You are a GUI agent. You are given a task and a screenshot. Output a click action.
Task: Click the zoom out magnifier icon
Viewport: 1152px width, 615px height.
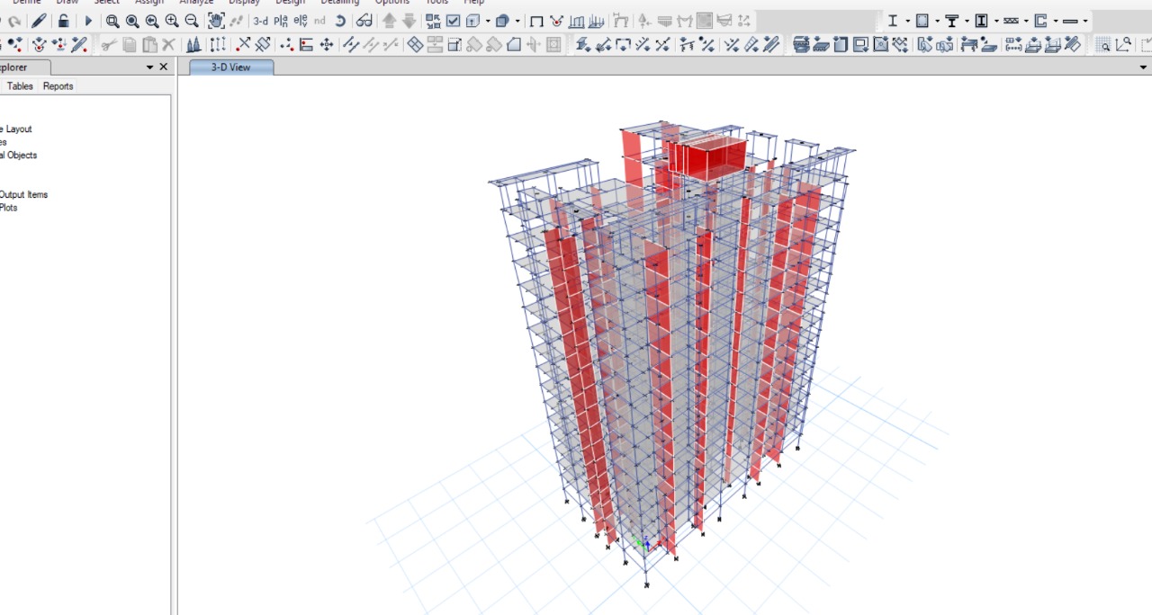pos(192,21)
